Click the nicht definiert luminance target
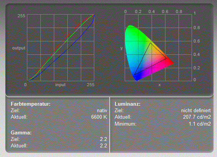217x157 pixels. coord(196,110)
